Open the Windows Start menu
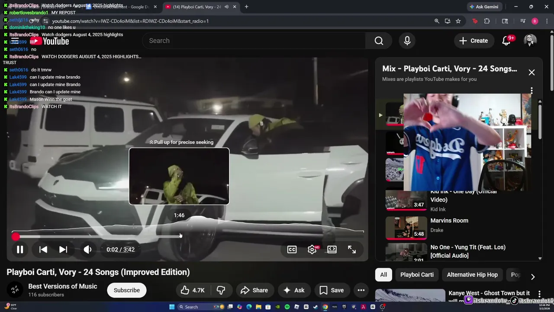554x312 pixels. point(172,307)
